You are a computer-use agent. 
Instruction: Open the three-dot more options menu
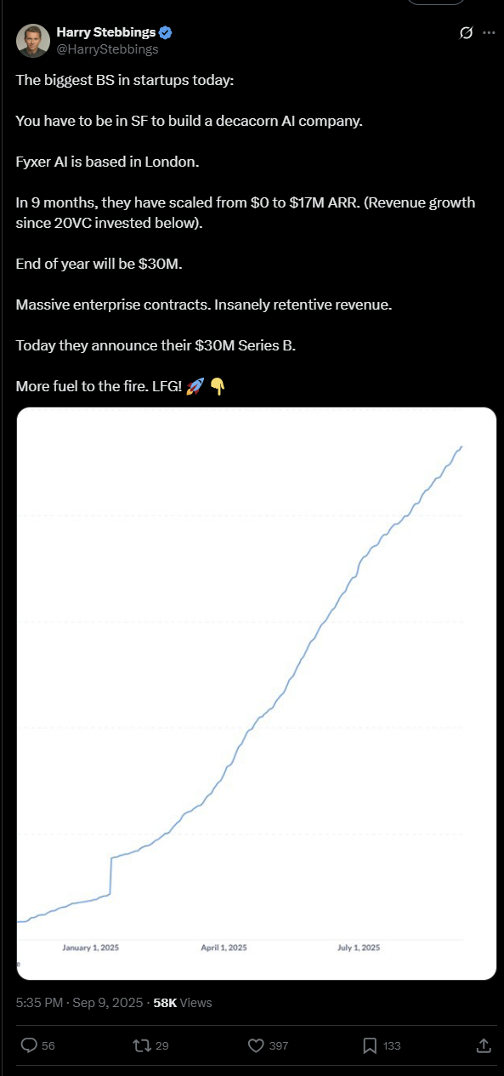tap(489, 32)
